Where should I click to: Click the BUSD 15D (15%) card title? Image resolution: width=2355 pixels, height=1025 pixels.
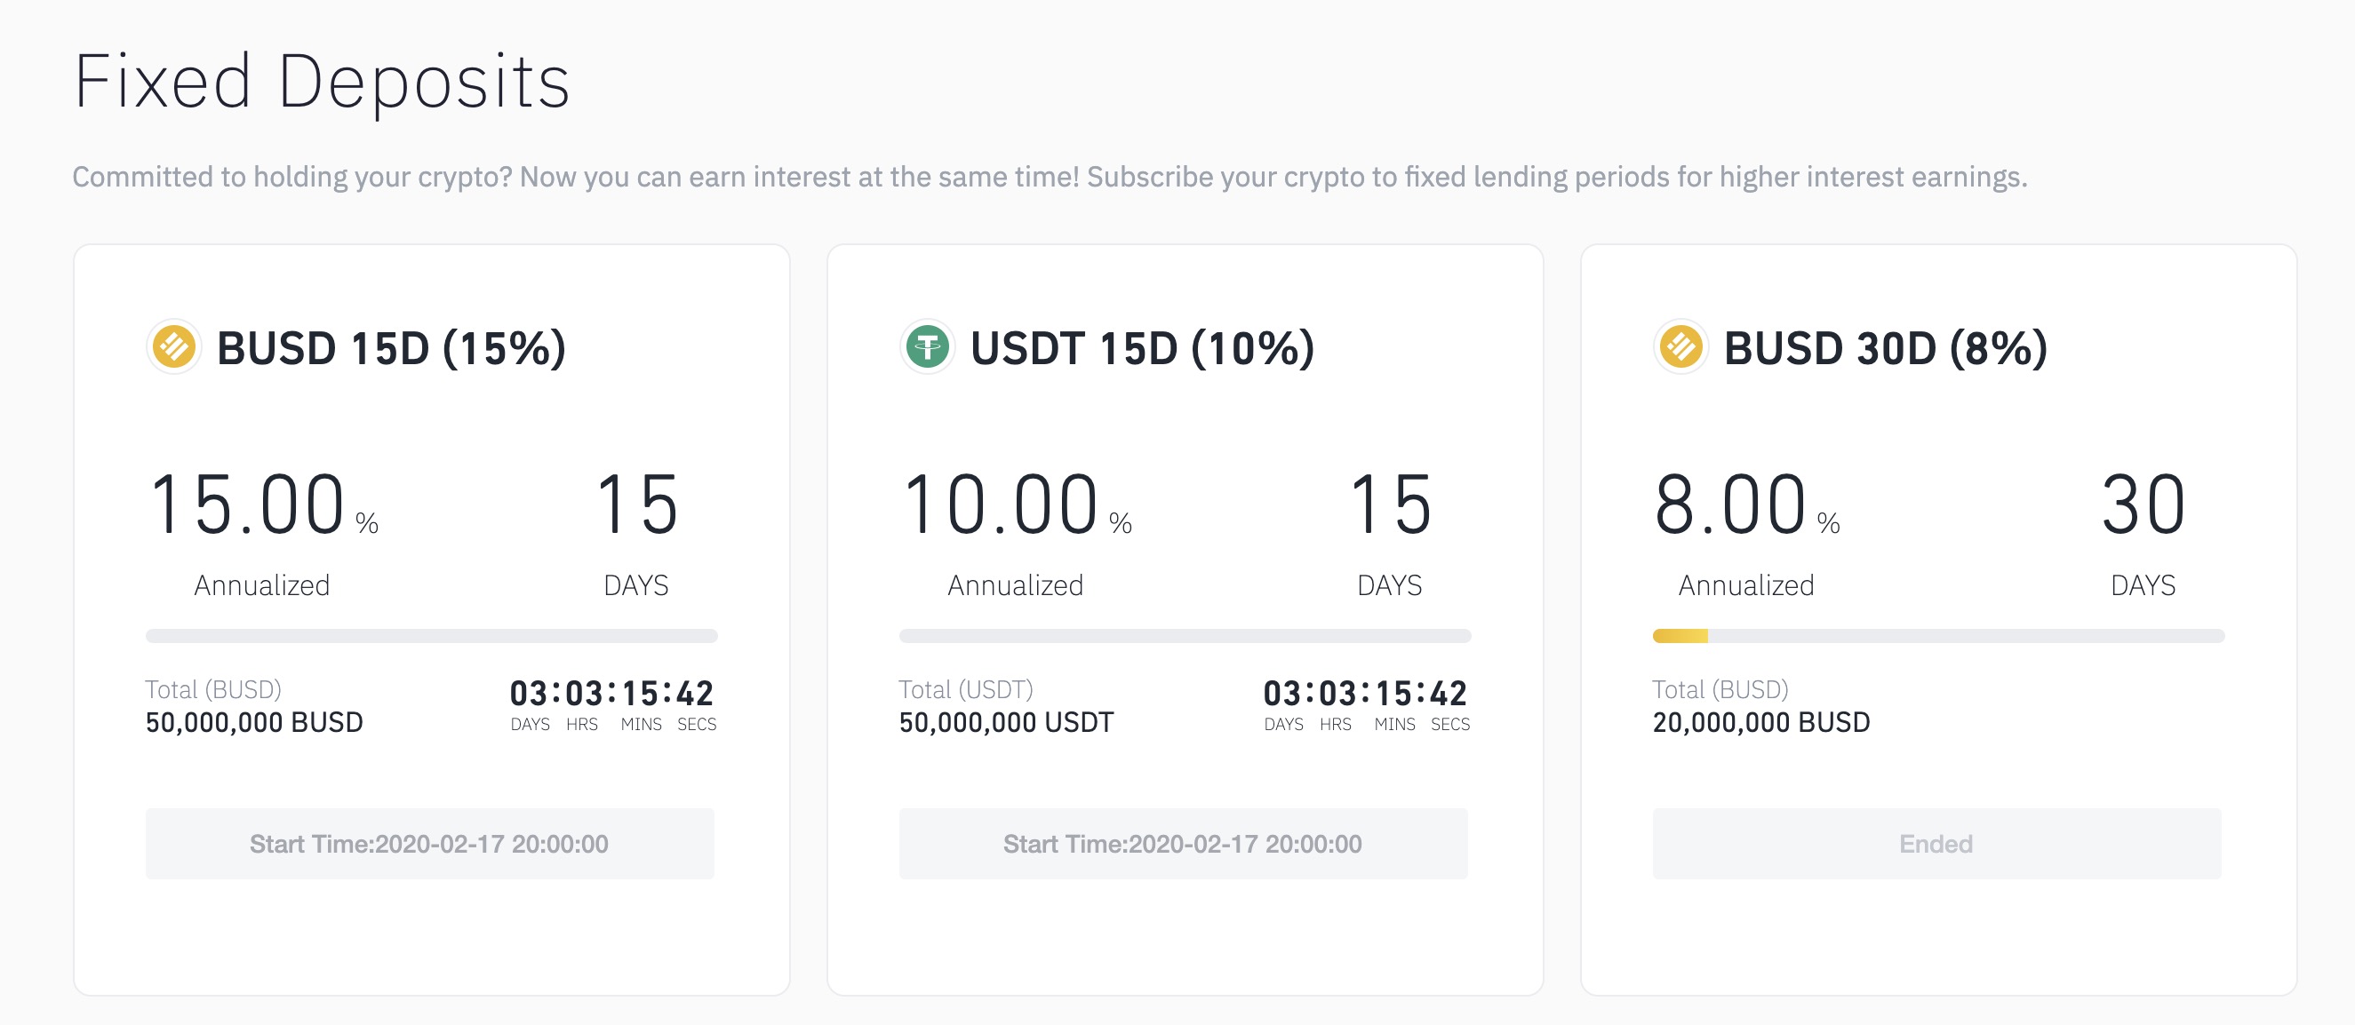pos(391,348)
